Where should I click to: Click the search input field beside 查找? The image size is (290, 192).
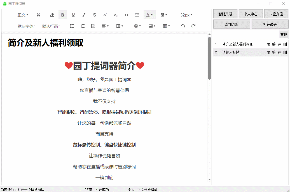click(246, 35)
